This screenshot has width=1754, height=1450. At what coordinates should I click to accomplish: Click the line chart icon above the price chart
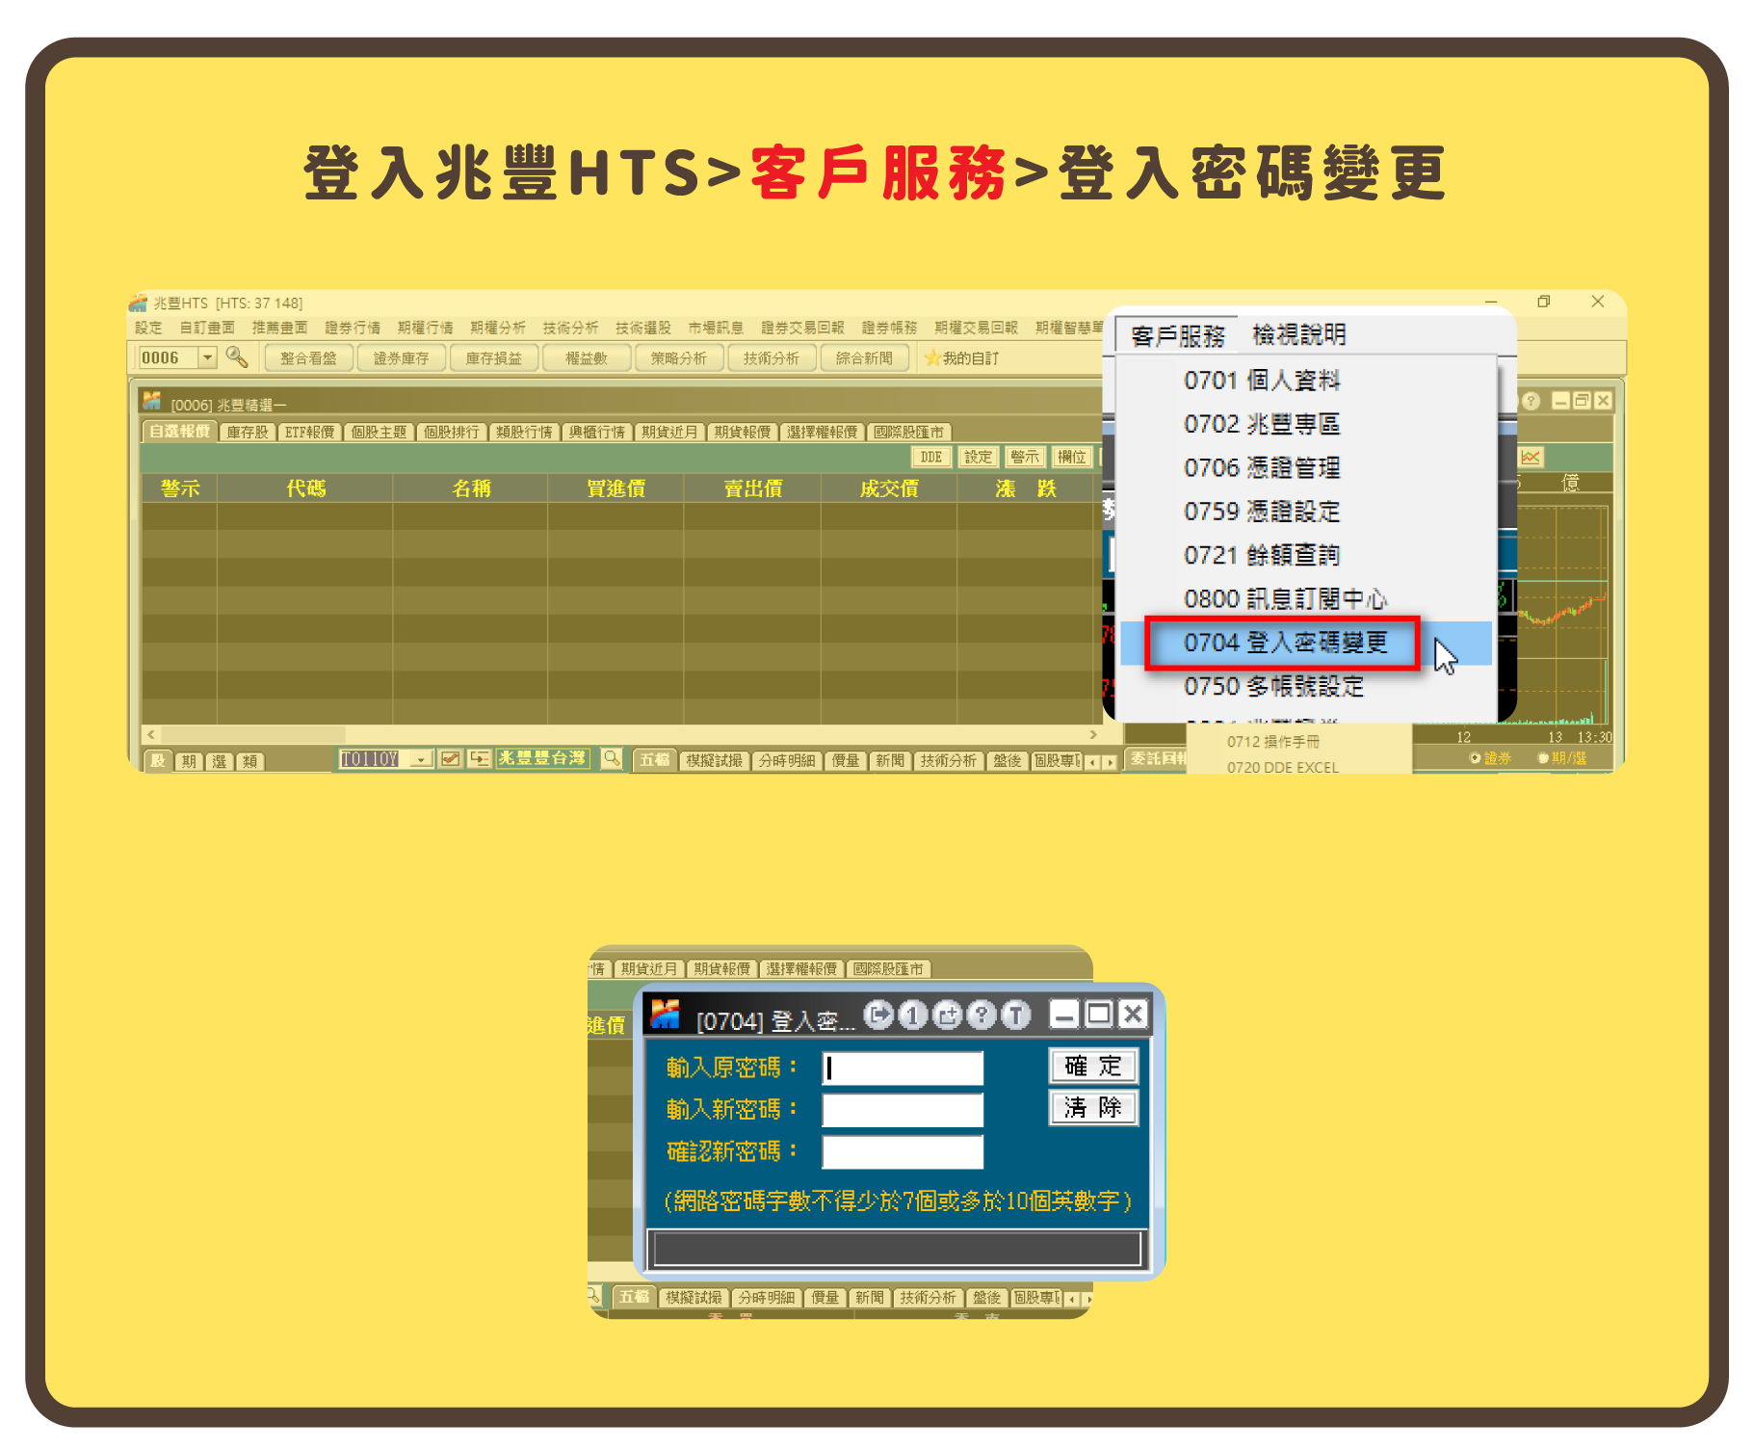coord(1531,457)
